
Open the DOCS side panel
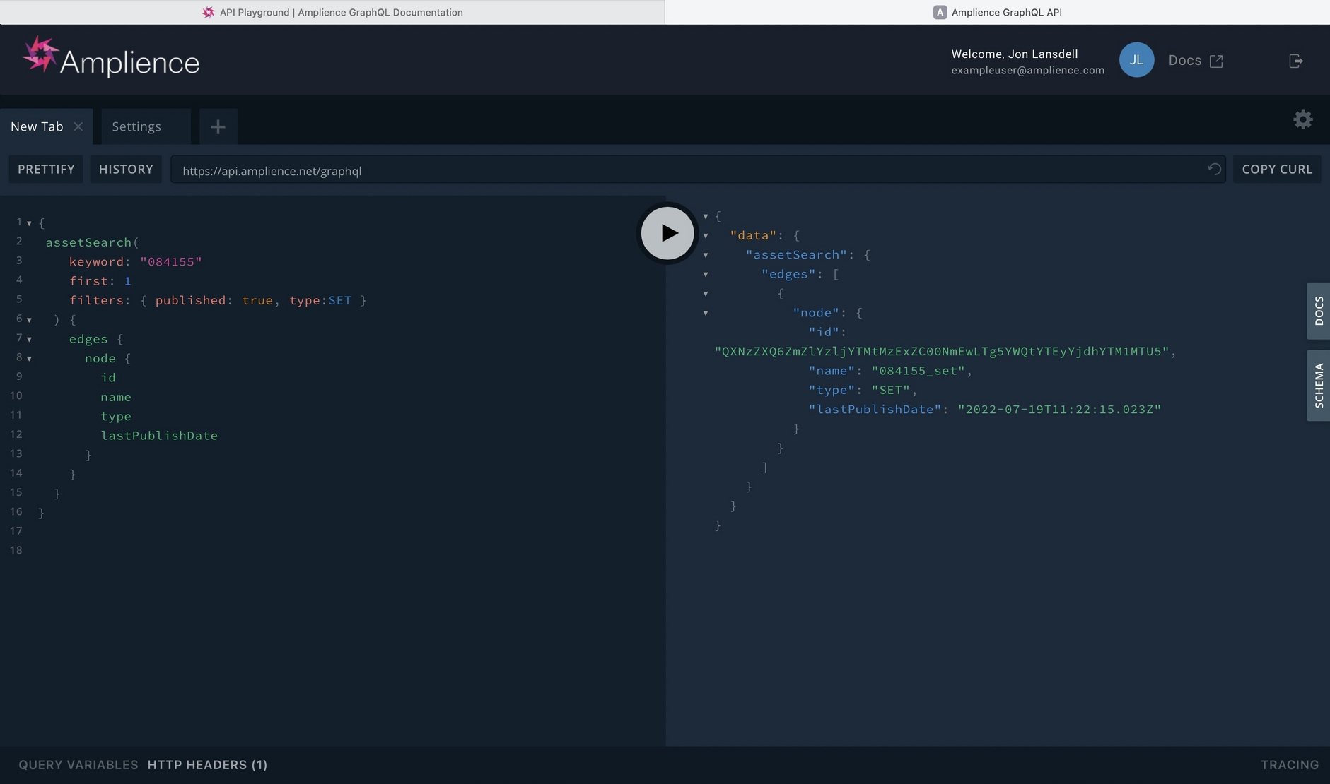[1318, 311]
